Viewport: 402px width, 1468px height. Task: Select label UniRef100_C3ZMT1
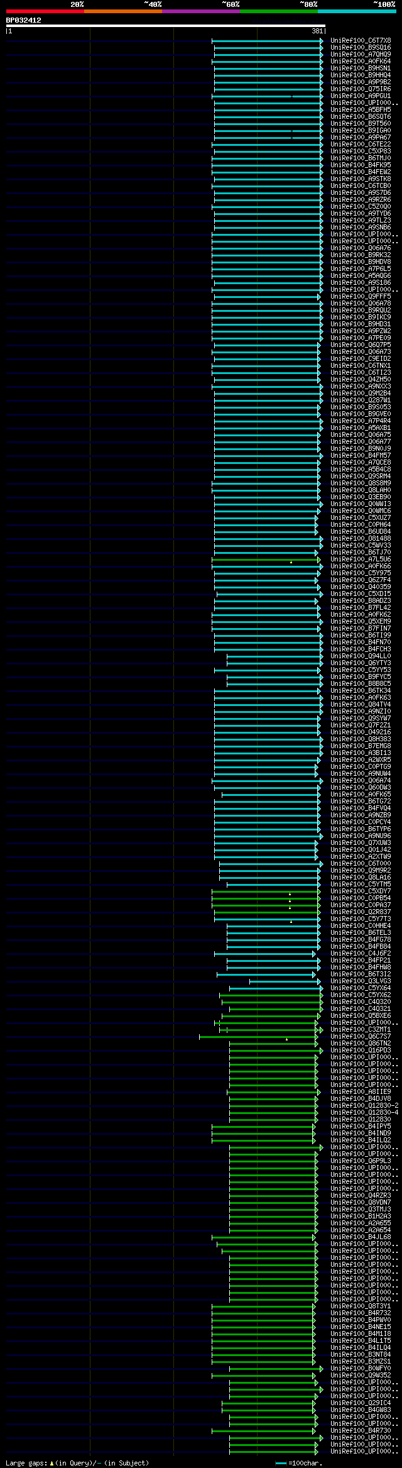(x=361, y=1029)
